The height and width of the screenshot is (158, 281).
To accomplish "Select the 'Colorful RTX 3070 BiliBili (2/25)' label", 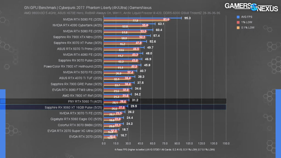I will click(x=80, y=125).
